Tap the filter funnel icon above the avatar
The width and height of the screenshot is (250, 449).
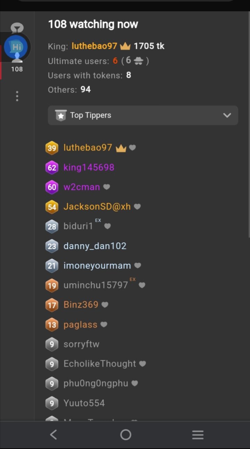(17, 28)
